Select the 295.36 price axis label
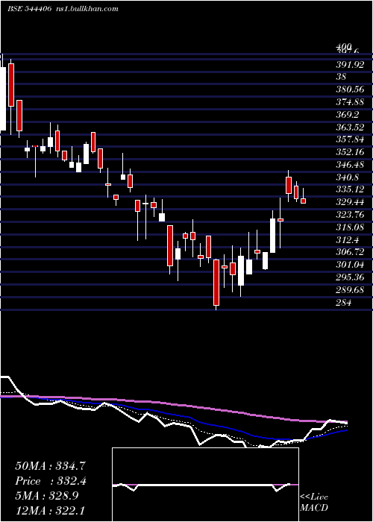 pos(350,277)
